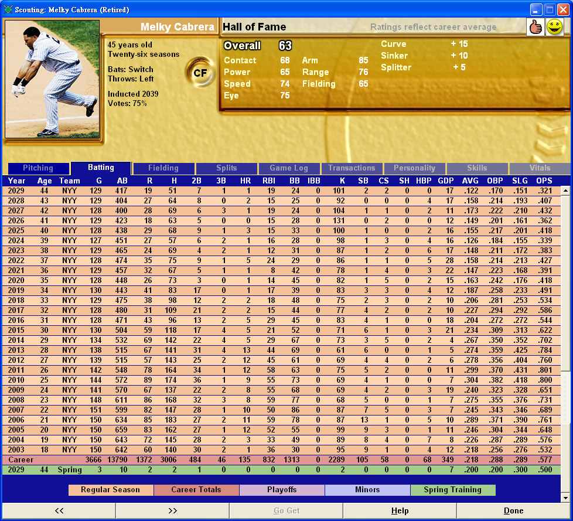The width and height of the screenshot is (573, 521).
Task: Click the application icon in title bar
Action: (x=8, y=9)
